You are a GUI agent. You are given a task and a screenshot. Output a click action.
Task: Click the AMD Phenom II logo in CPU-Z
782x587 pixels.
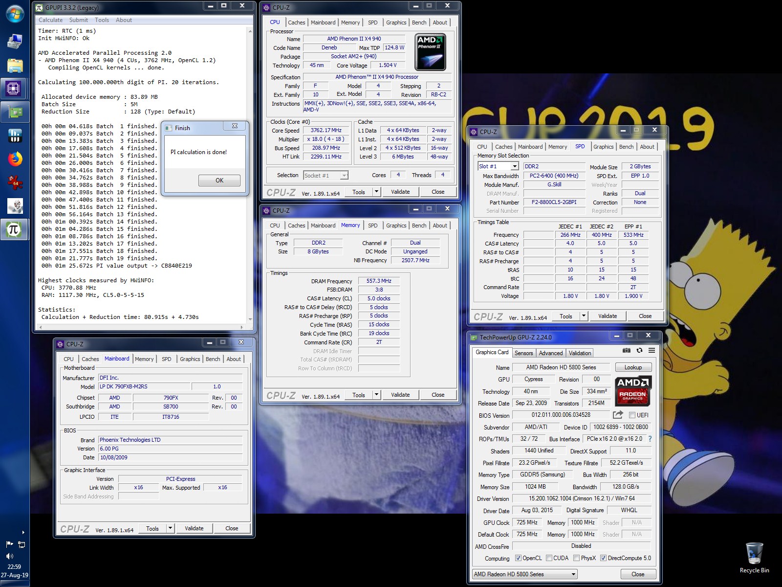[430, 52]
